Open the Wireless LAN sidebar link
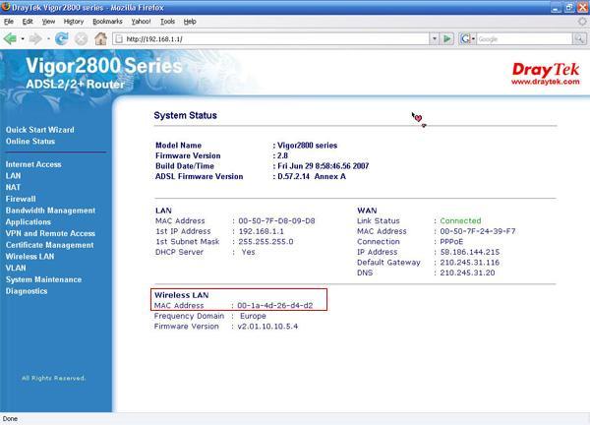590x425 pixels. (x=29, y=257)
